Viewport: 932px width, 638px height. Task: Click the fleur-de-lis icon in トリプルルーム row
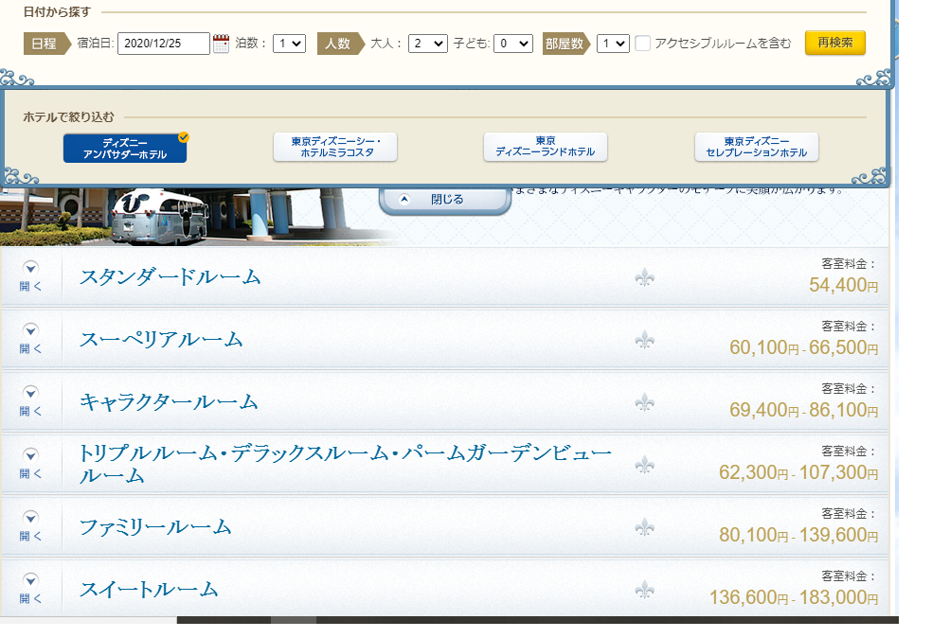(644, 465)
